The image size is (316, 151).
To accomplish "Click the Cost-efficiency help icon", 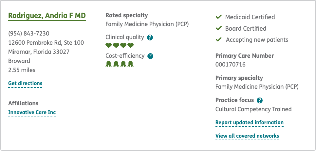I will 150,56.
